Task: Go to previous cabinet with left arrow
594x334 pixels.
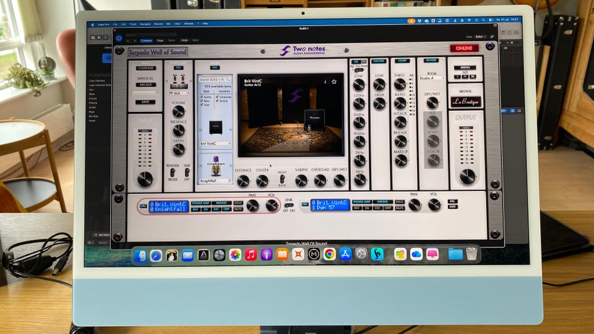Action: coord(200,129)
